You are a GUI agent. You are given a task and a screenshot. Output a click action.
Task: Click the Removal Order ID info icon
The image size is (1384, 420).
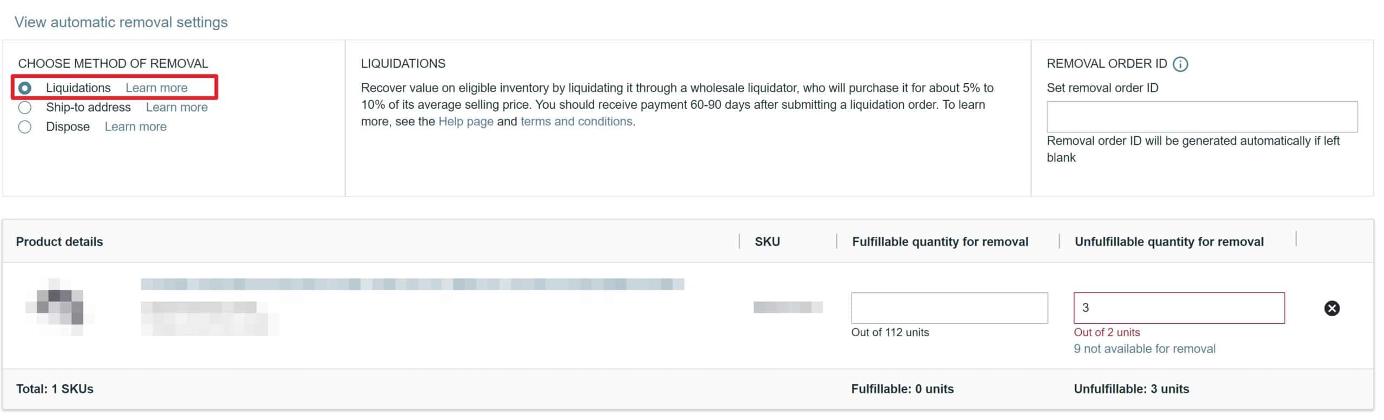(x=1180, y=64)
